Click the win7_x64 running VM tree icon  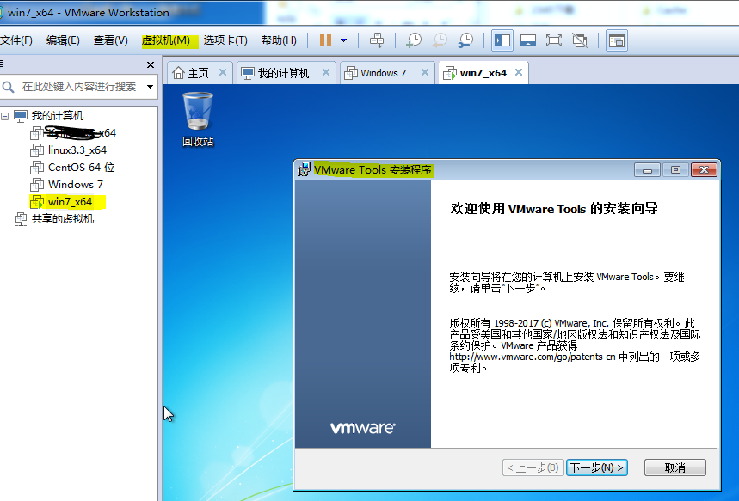37,202
